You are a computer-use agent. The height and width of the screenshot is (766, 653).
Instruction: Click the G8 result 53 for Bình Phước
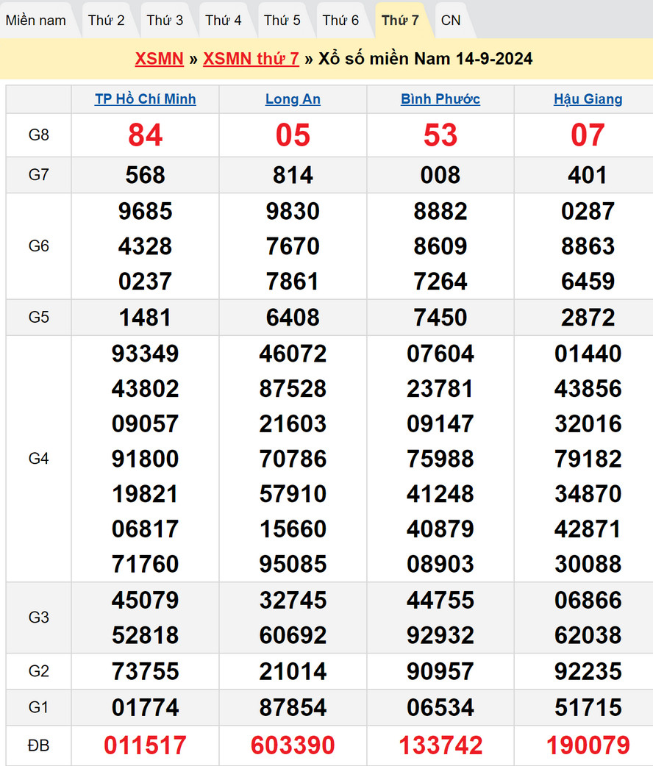(440, 135)
